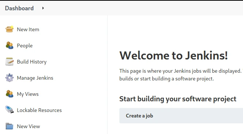Image resolution: width=243 pixels, height=134 pixels.
Task: Open the Manage Jenkins text link
Action: (35, 78)
